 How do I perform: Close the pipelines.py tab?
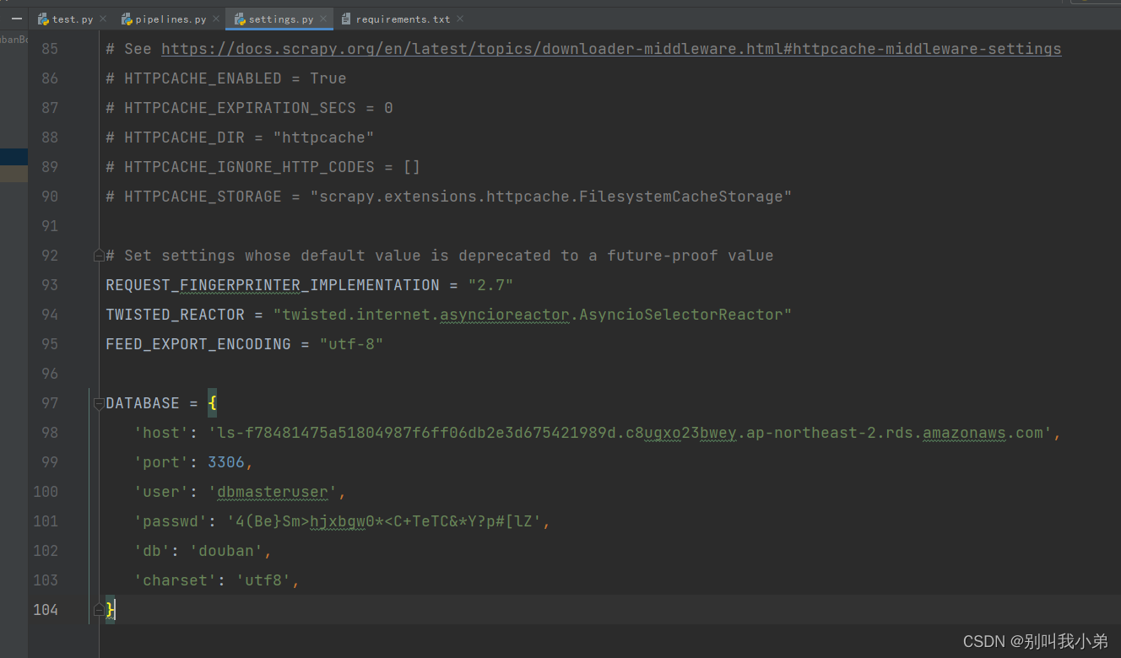click(x=216, y=19)
